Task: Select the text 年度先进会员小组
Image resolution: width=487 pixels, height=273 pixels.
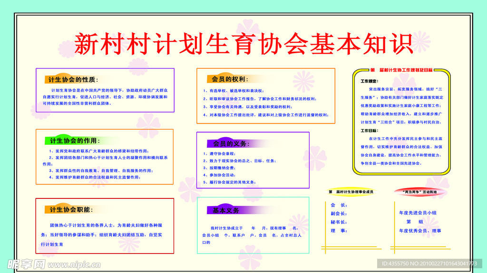Action: (x=418, y=213)
